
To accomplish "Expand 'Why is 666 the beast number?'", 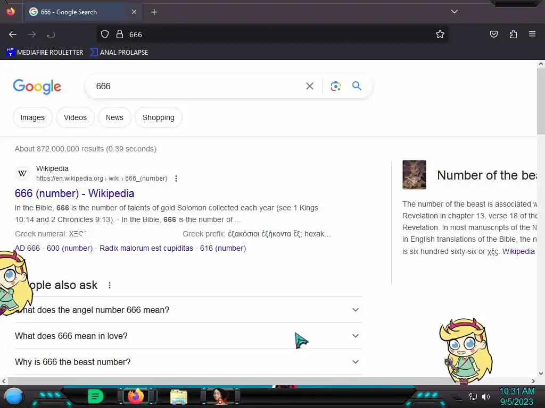I will [188, 362].
